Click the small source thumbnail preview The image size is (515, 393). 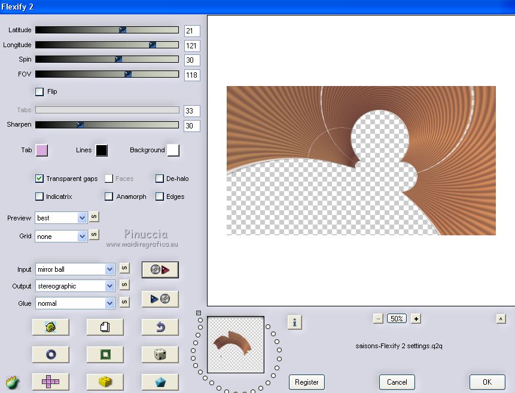[236, 345]
